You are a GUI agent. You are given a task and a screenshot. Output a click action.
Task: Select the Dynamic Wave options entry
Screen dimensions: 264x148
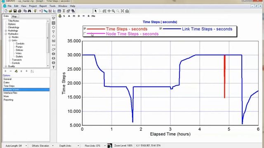26,90
